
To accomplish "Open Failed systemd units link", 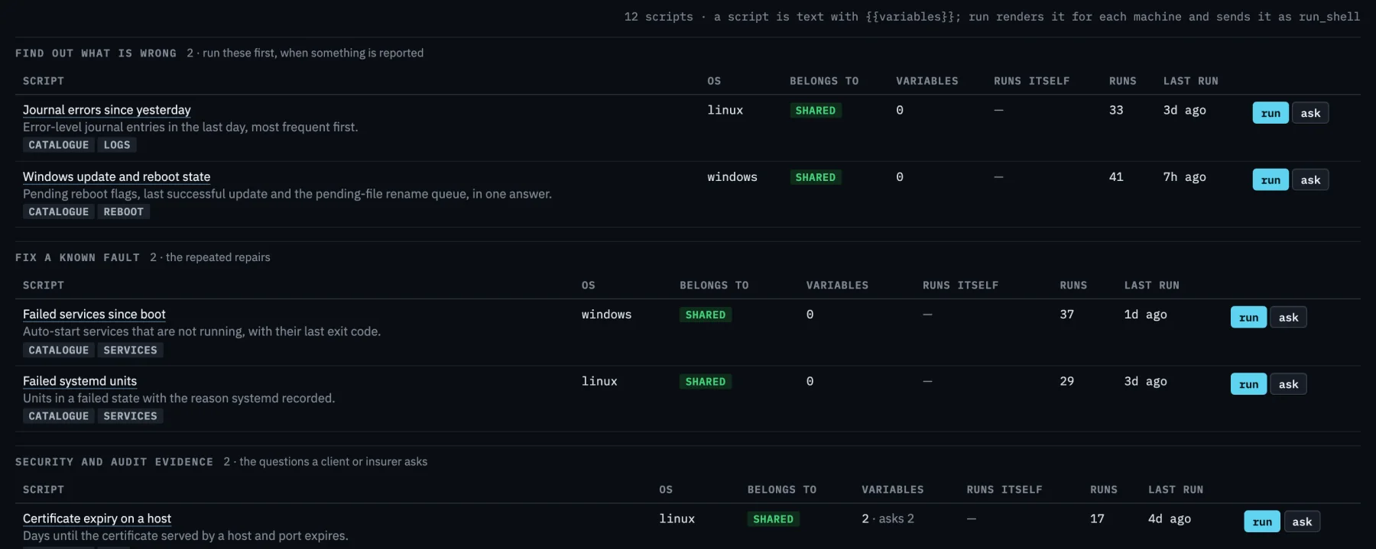I will click(x=80, y=381).
